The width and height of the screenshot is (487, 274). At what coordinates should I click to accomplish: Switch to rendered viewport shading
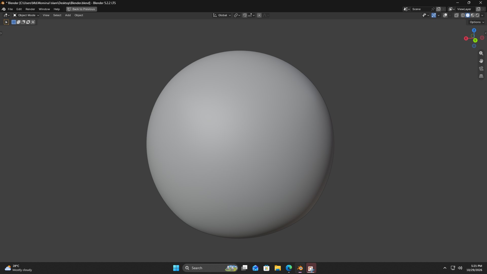pyautogui.click(x=477, y=15)
